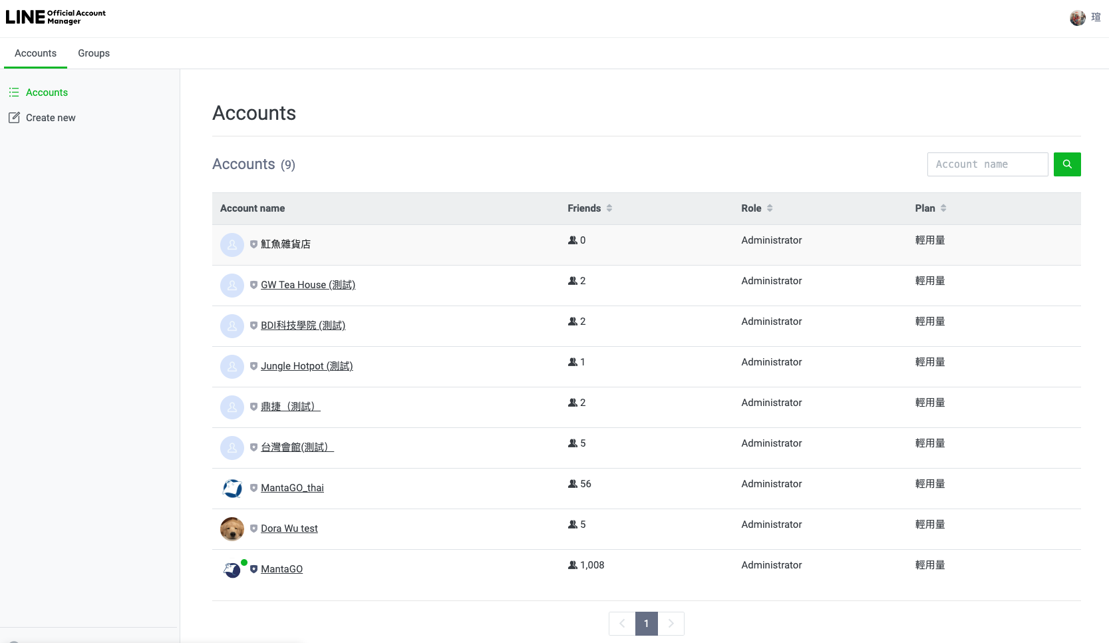Click the Create new pencil icon

(14, 118)
